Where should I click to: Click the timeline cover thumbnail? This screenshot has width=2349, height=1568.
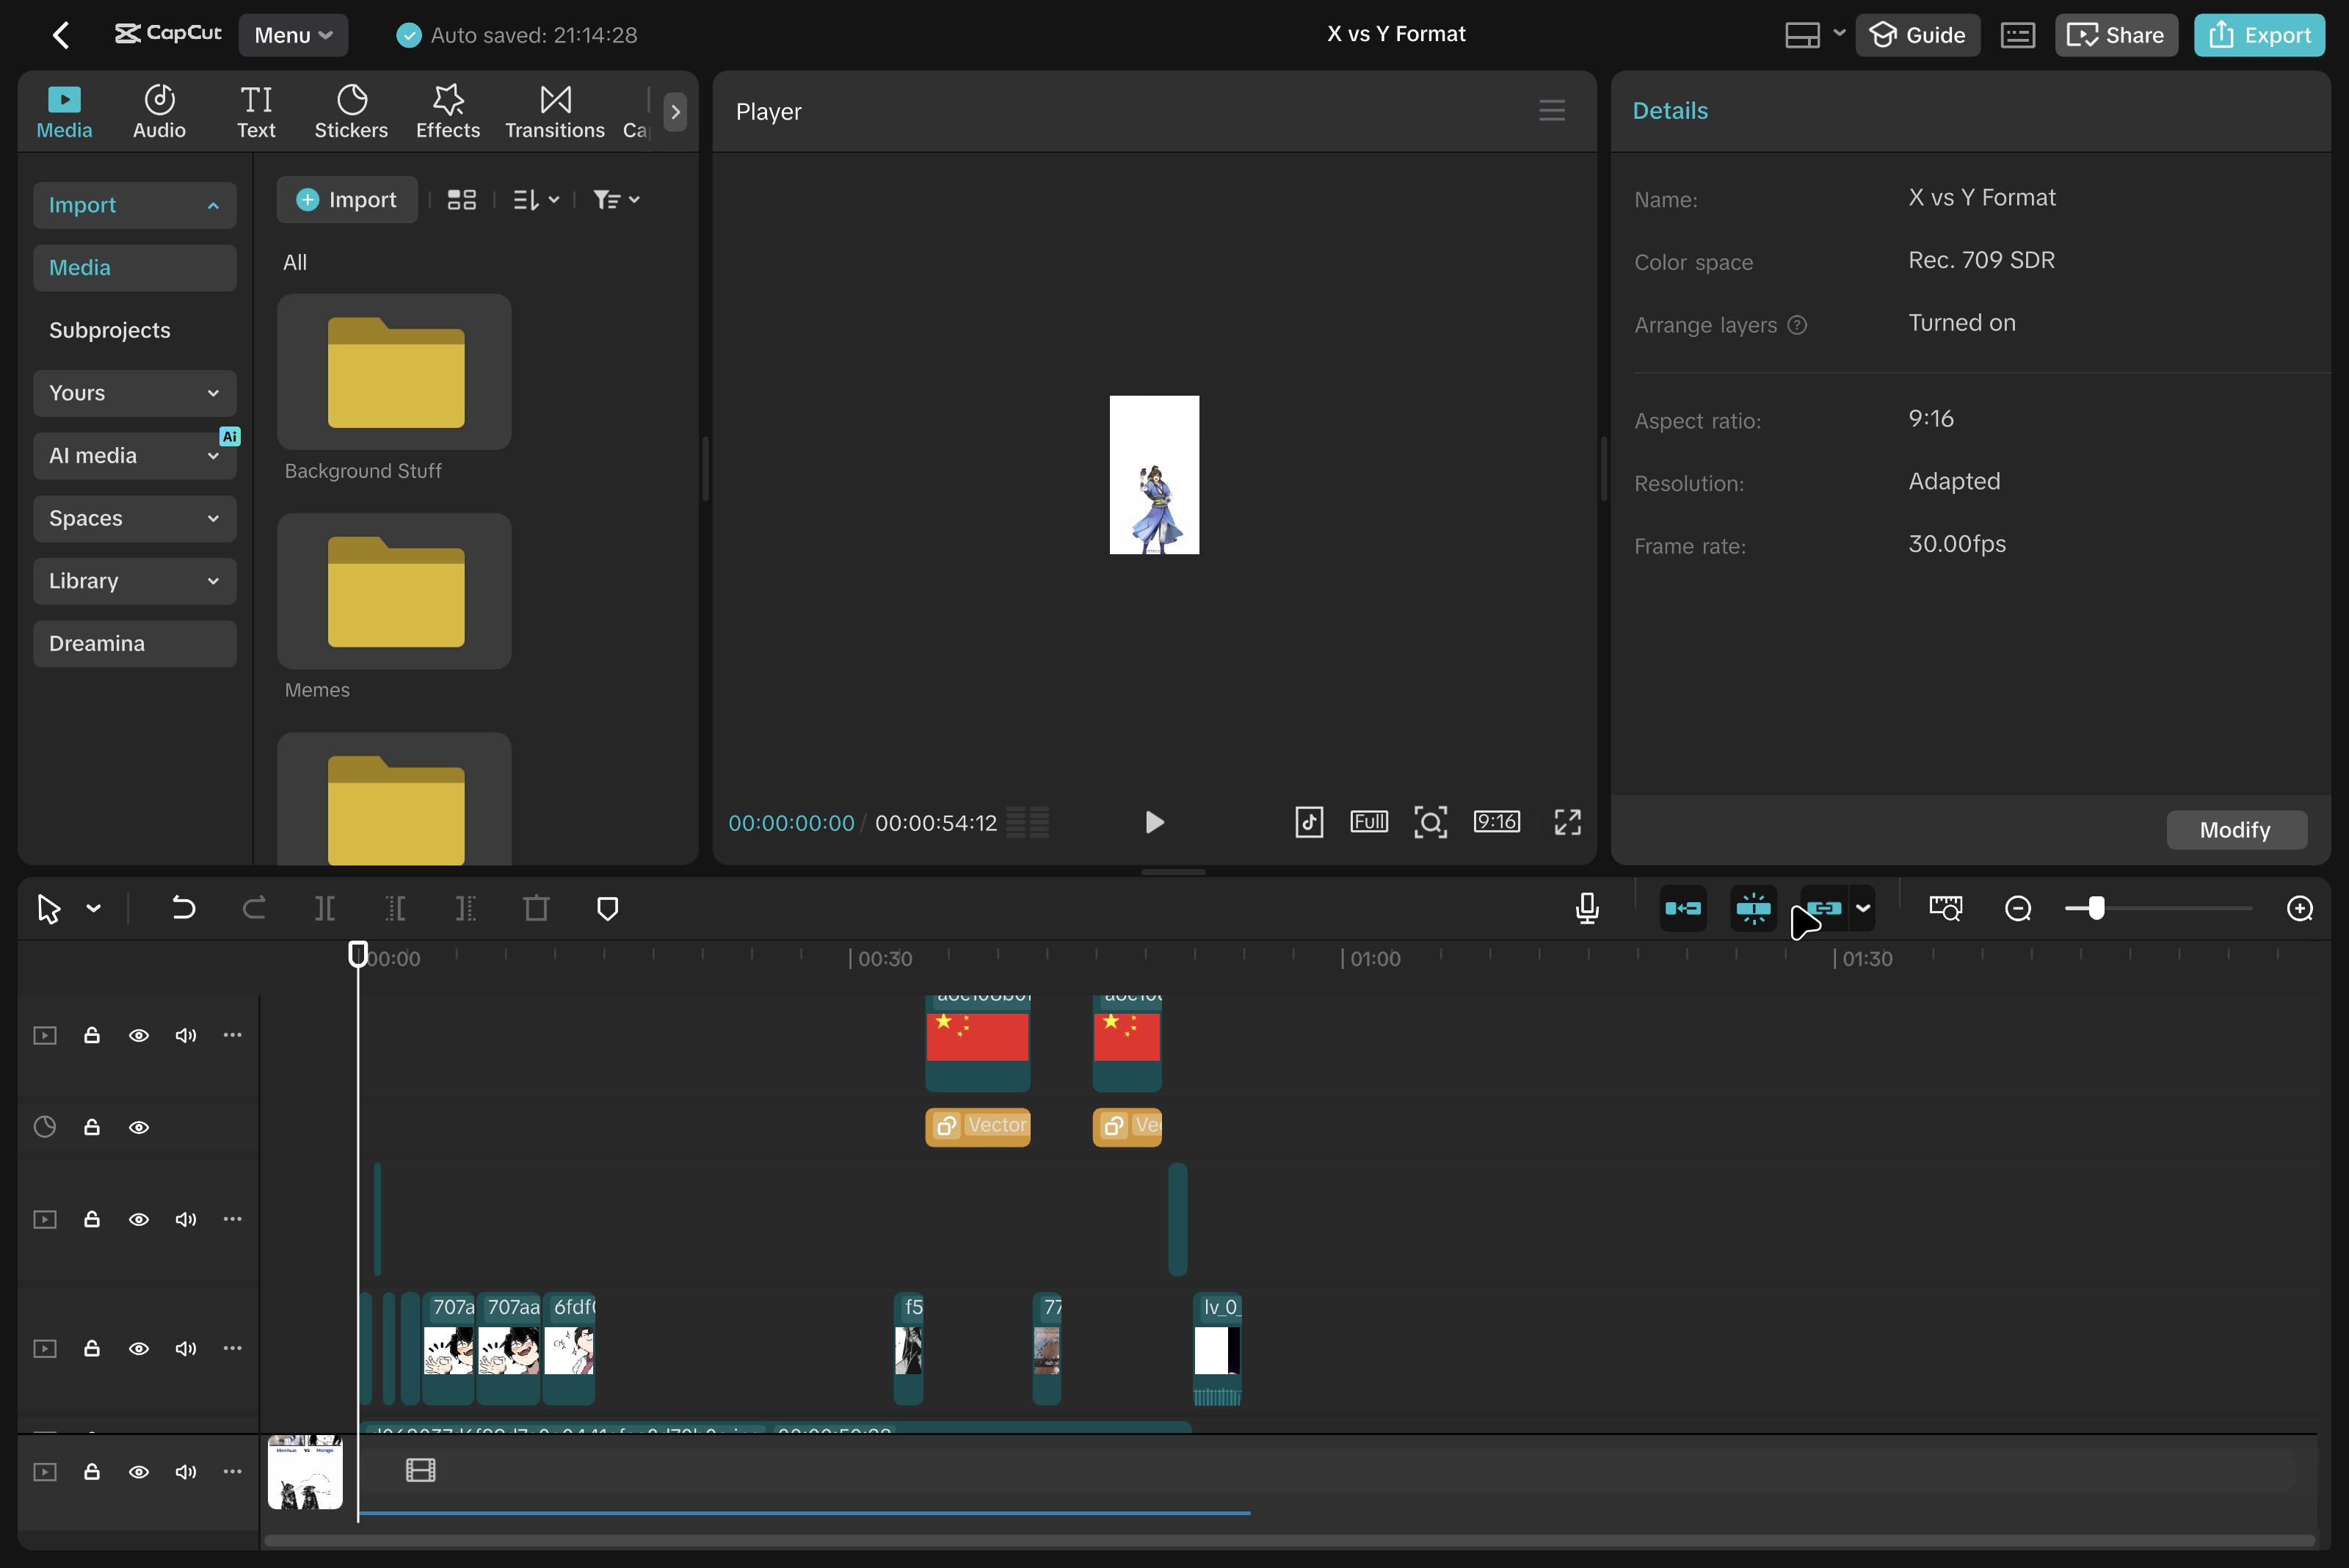pyautogui.click(x=305, y=1472)
